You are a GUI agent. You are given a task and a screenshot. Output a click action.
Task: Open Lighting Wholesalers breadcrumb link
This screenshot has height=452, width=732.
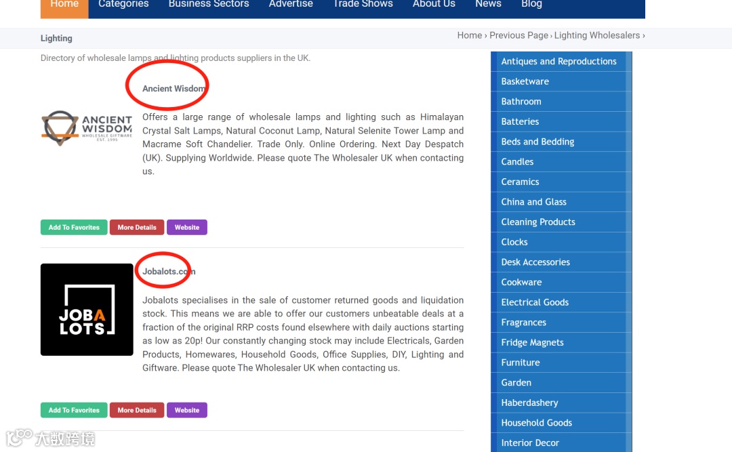tap(596, 35)
